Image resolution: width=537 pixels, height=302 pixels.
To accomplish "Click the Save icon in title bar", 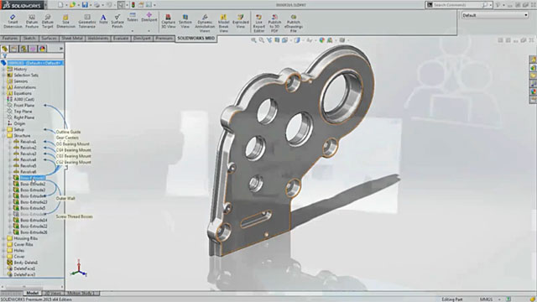I will pos(85,5).
